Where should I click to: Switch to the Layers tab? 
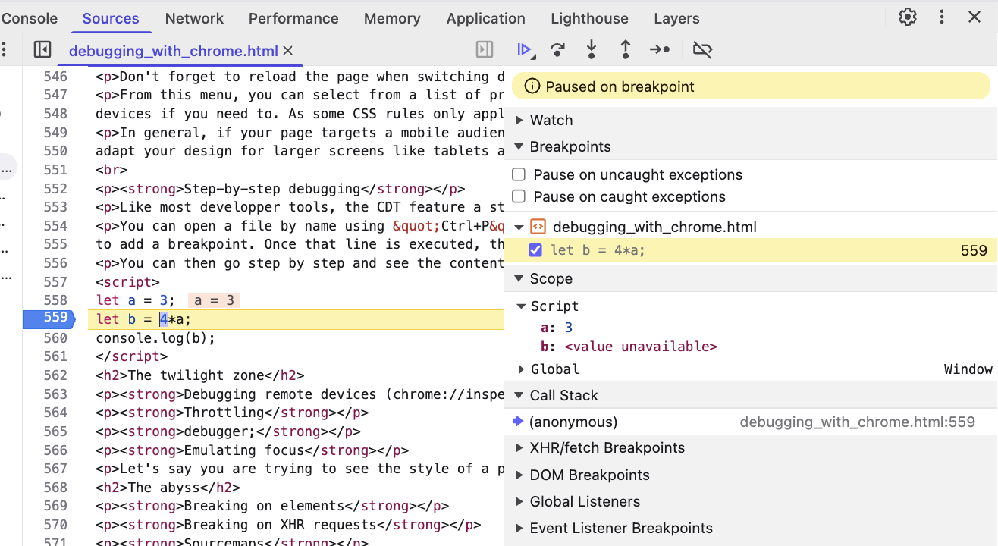point(676,18)
